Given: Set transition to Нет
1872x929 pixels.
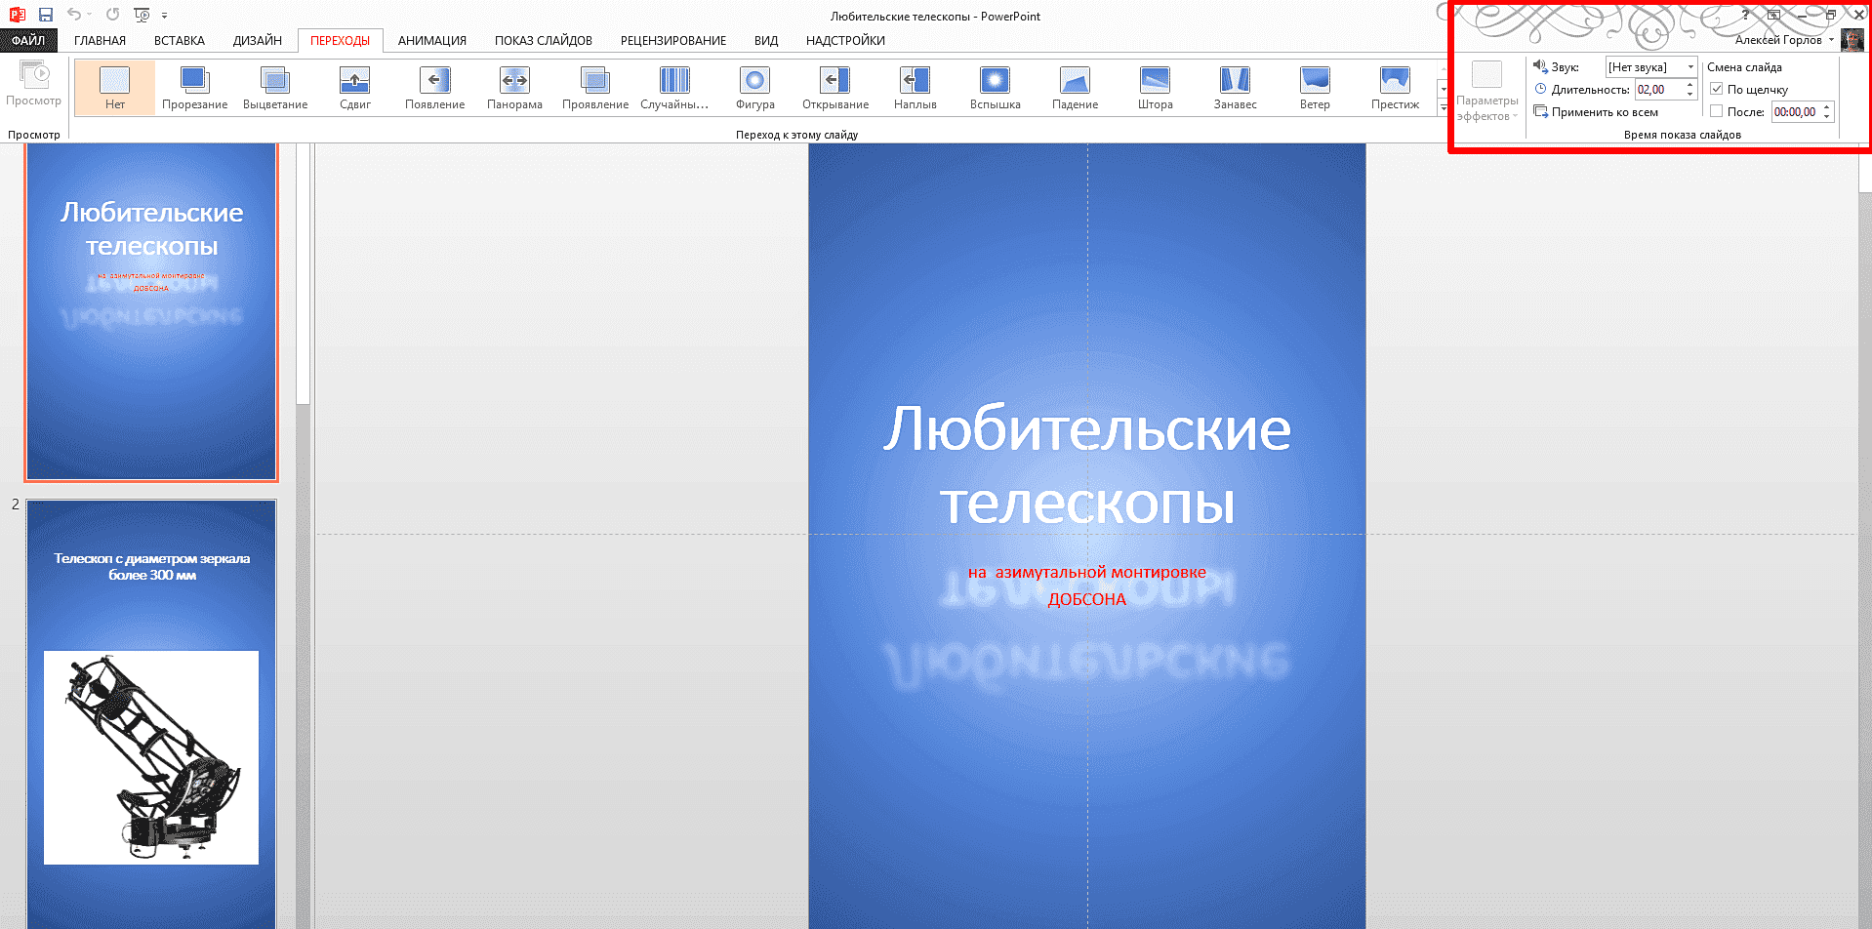Looking at the screenshot, I should point(113,88).
